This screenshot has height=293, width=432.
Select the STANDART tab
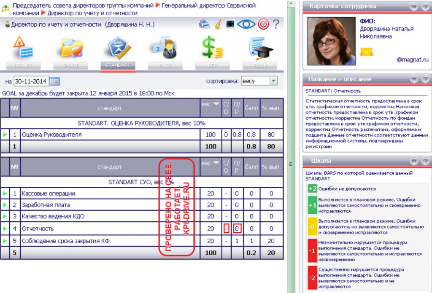[x=118, y=65]
